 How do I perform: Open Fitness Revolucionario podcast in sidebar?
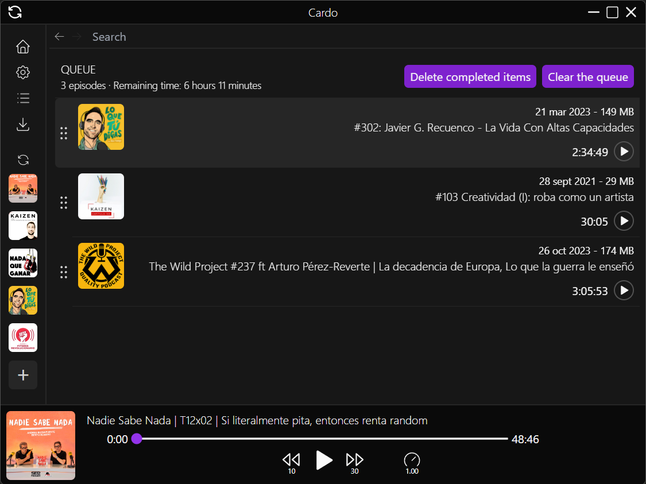23,338
